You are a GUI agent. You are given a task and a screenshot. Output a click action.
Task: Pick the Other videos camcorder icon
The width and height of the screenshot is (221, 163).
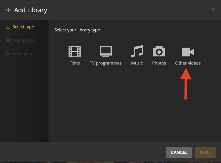coord(188,52)
